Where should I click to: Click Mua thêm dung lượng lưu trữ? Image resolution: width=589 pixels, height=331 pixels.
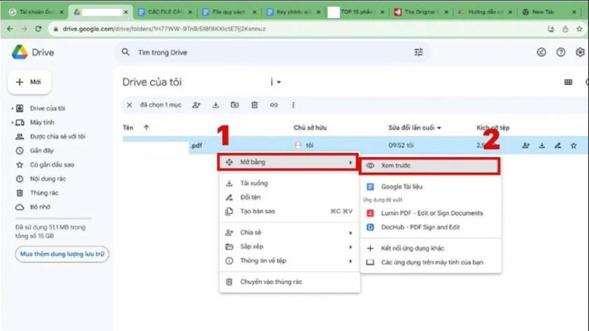coord(61,254)
